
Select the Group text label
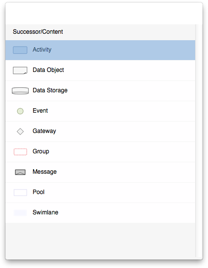point(41,151)
